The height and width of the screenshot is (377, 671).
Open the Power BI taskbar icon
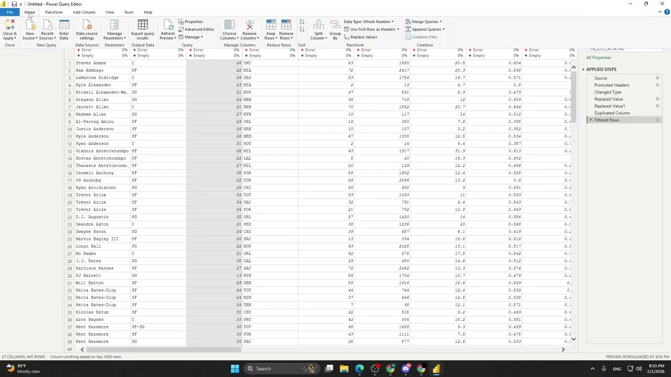tap(436, 369)
